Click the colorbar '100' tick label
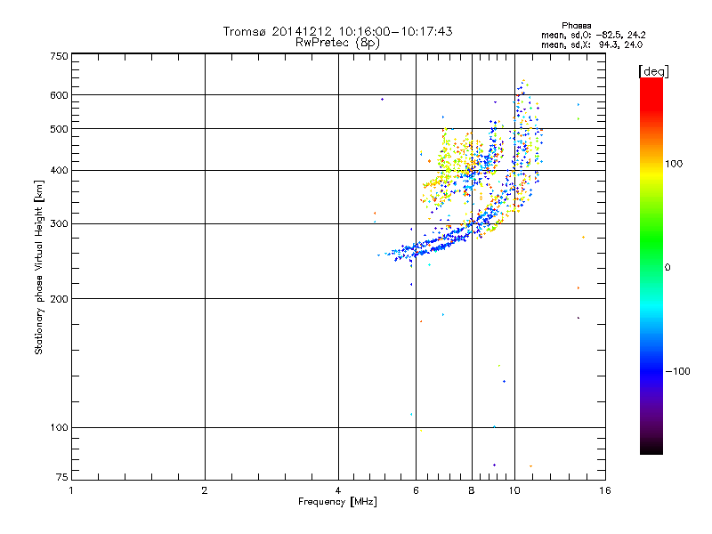Image resolution: width=712 pixels, height=534 pixels. (674, 164)
